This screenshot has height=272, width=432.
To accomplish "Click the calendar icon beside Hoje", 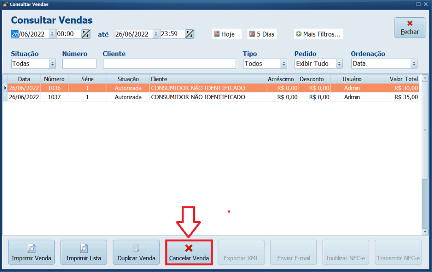I will 216,34.
